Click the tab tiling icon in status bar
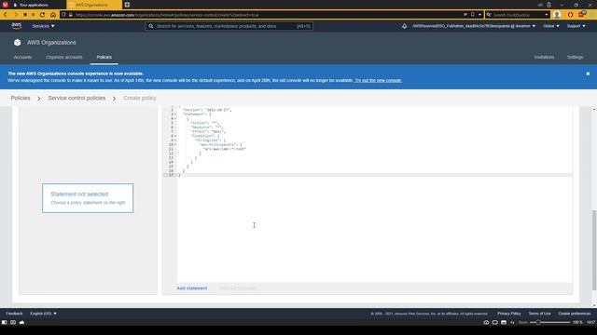Screen dimensions: 597x335 click(495, 322)
